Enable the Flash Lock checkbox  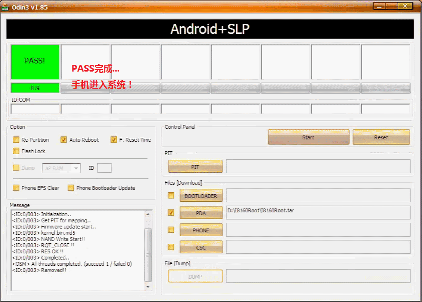coord(16,151)
